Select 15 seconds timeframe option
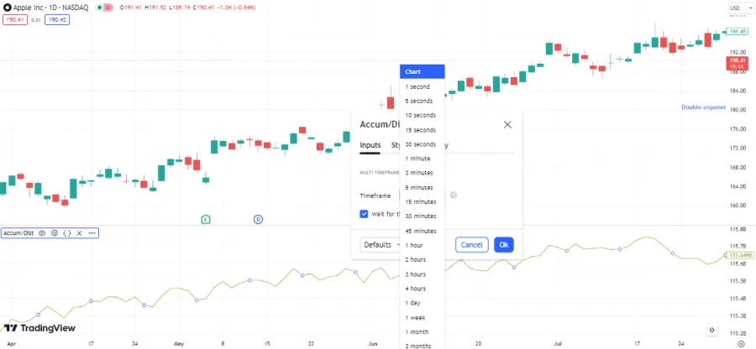 [423, 130]
